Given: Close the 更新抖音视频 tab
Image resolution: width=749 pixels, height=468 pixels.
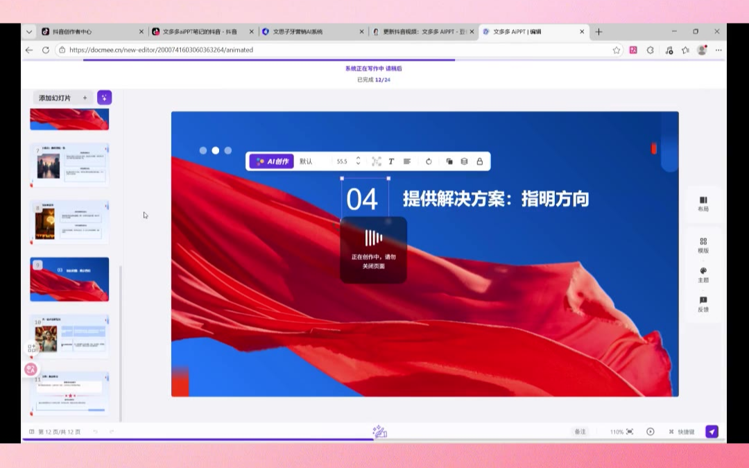Looking at the screenshot, I should coord(472,31).
